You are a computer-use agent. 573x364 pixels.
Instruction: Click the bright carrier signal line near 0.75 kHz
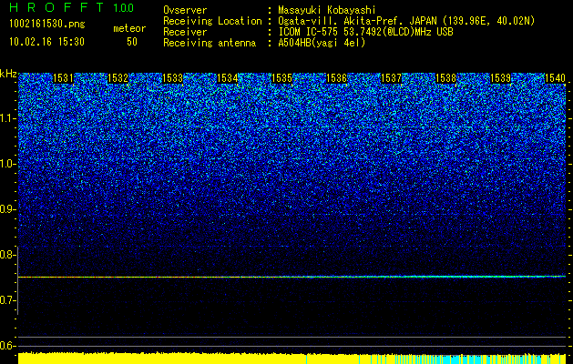(x=292, y=277)
